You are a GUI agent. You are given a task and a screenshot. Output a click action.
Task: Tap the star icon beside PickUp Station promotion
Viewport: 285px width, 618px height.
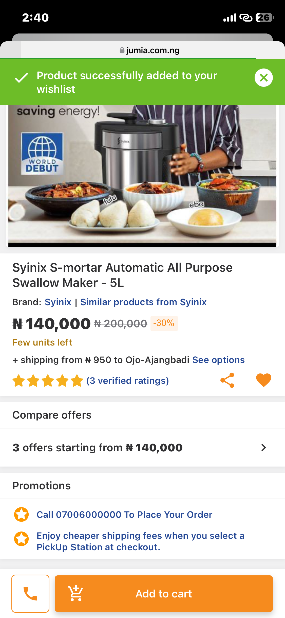[22, 539]
